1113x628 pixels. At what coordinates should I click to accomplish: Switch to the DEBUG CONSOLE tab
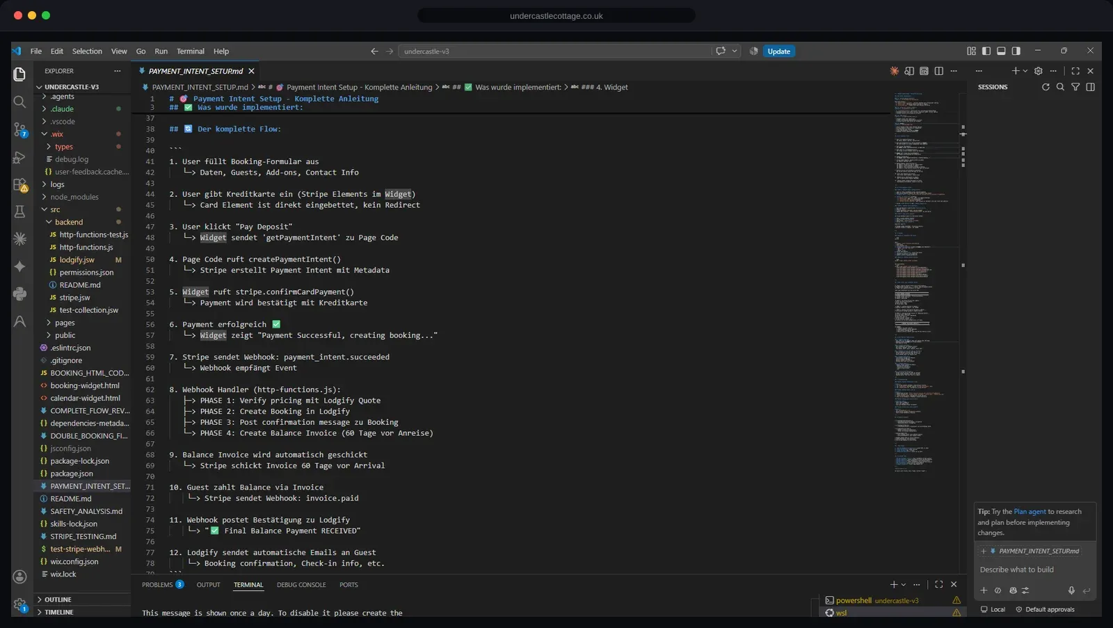coord(301,585)
